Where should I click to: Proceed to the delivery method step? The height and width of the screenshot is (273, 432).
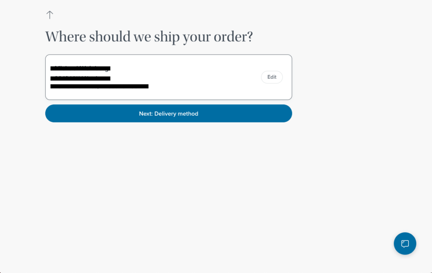coord(168,114)
